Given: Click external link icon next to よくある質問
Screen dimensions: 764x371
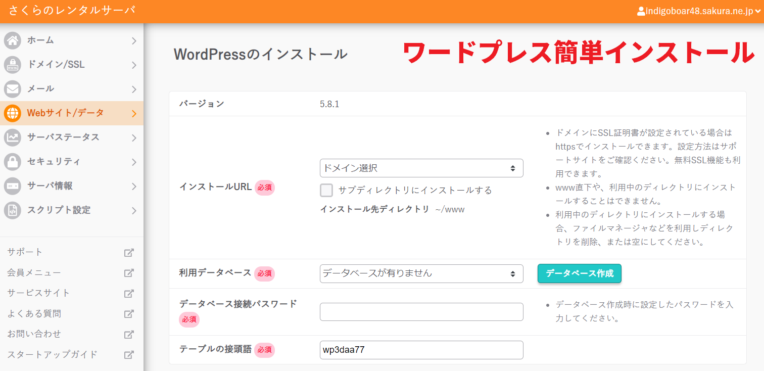Looking at the screenshot, I should (x=129, y=314).
